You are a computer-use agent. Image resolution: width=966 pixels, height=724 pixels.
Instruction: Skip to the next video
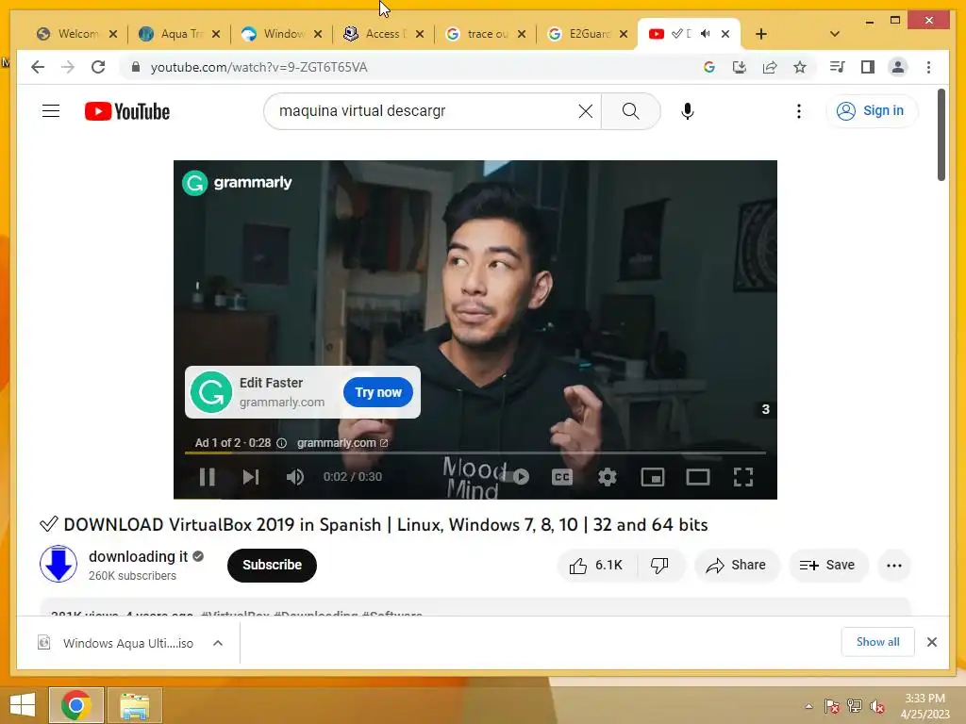(251, 476)
